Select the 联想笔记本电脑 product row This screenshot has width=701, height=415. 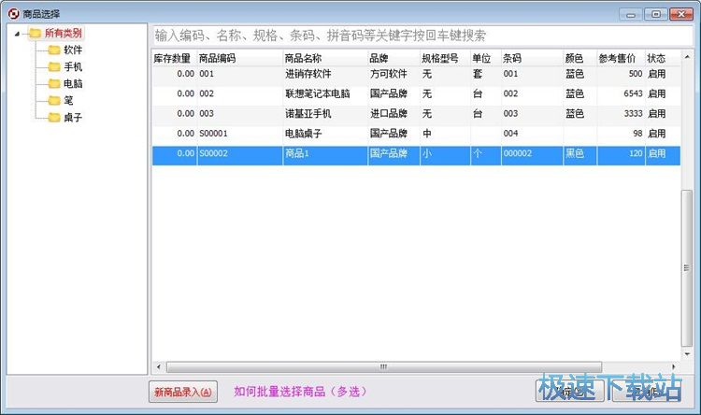coord(416,93)
